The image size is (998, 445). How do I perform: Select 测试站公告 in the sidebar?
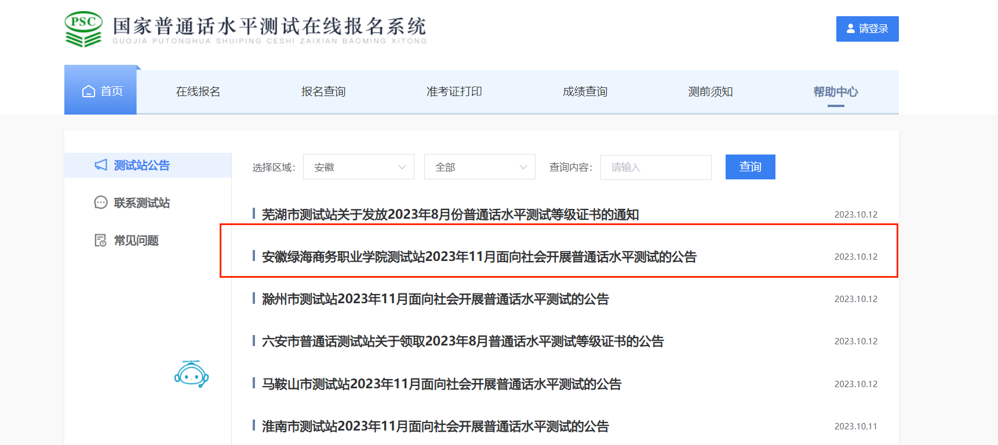click(148, 165)
